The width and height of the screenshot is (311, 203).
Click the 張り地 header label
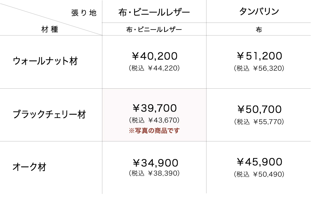coord(84,13)
